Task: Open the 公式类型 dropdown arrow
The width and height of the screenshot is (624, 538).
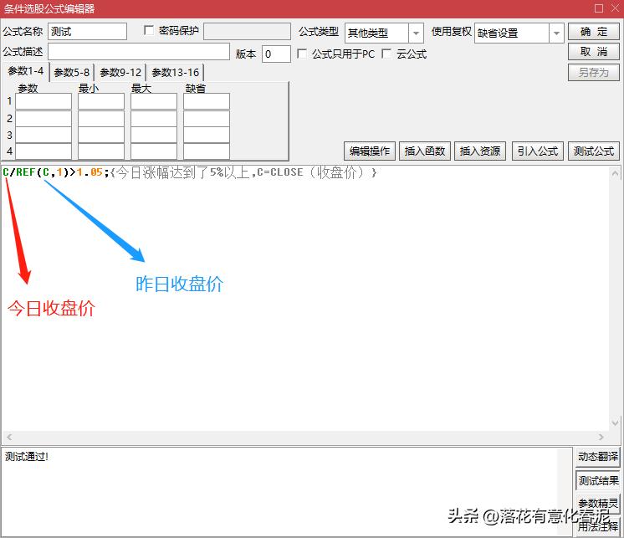Action: tap(416, 33)
